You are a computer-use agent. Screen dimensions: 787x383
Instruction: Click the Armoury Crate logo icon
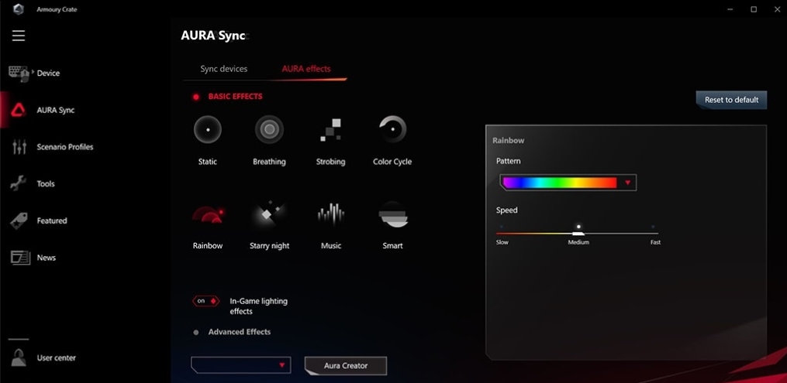(x=19, y=9)
